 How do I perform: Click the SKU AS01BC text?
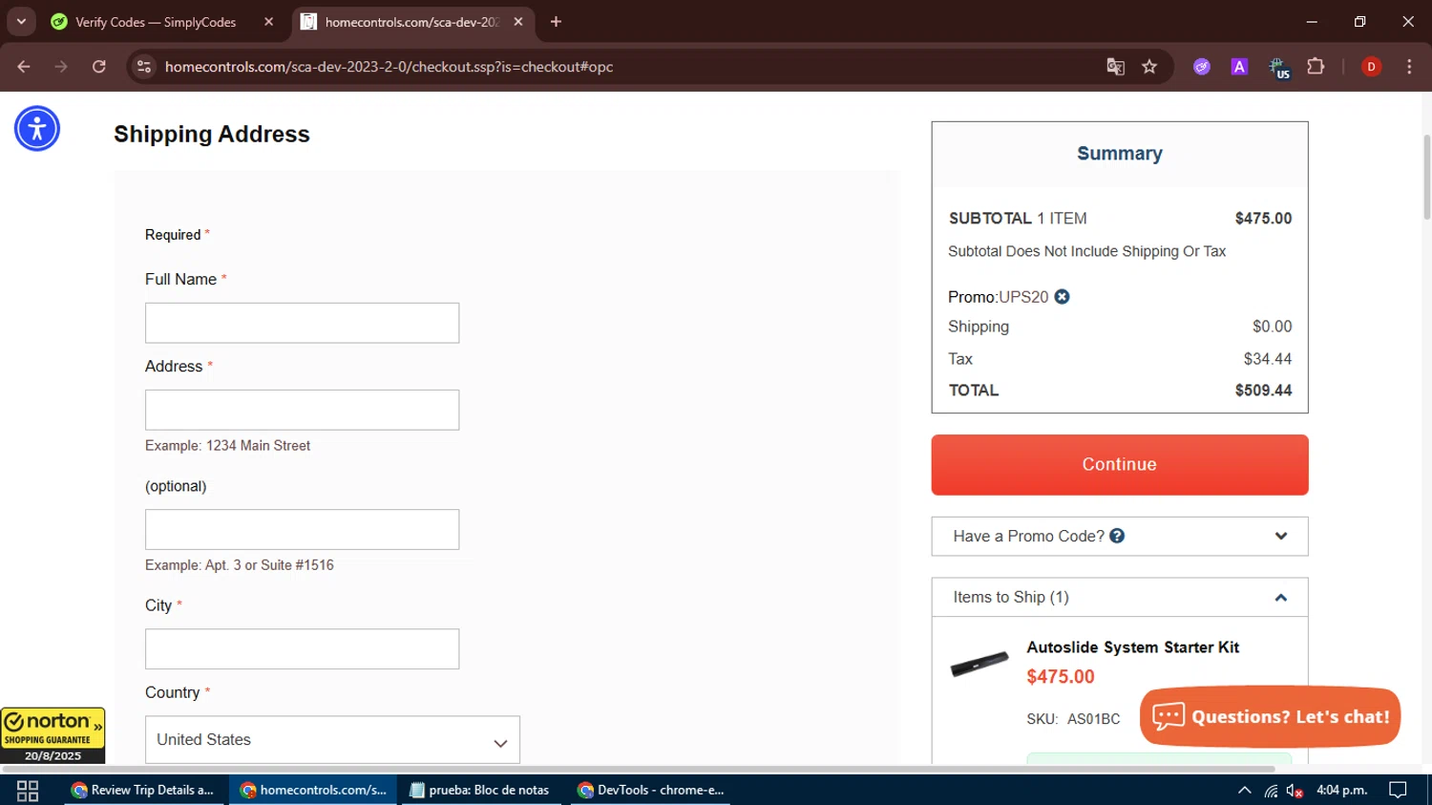click(1073, 719)
